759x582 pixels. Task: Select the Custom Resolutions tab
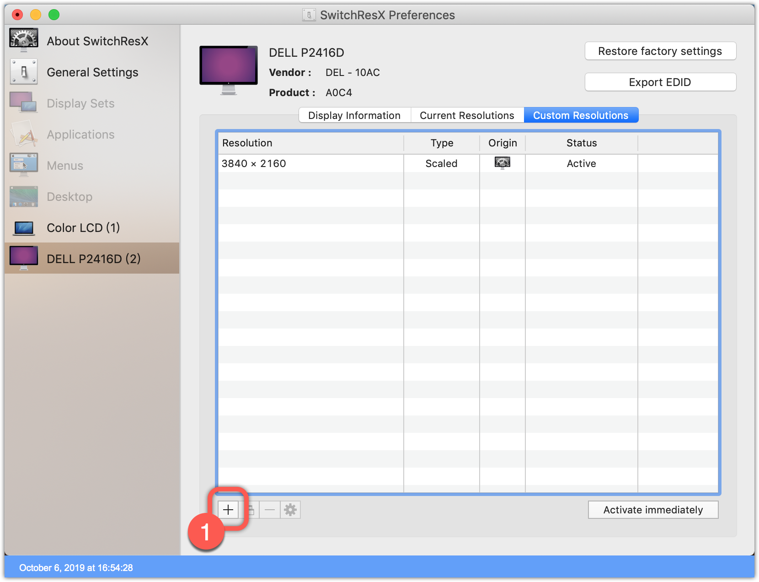581,115
